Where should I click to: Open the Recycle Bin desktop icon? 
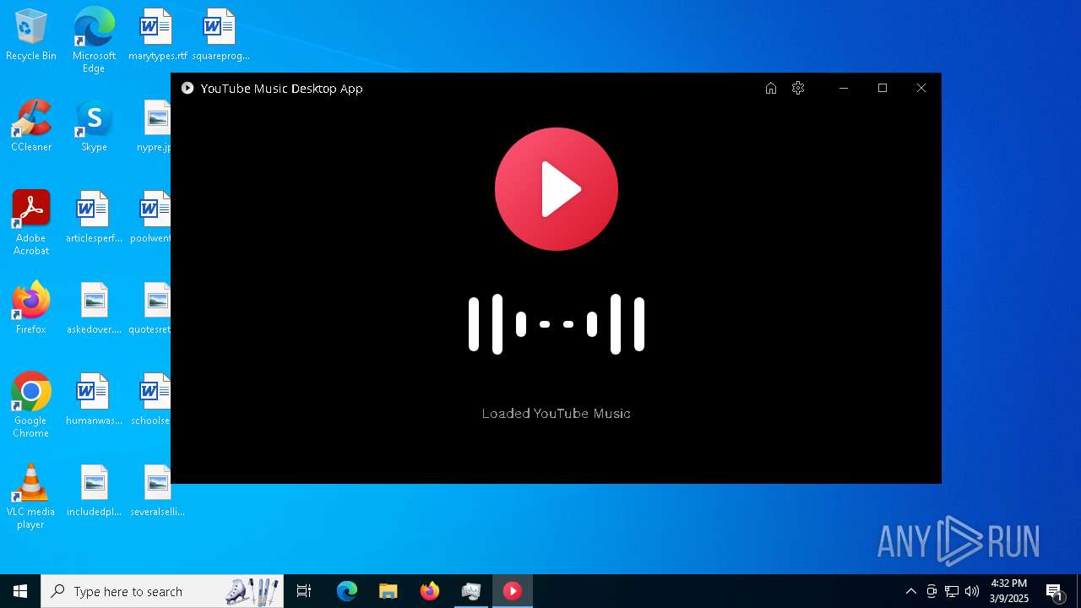pos(31,35)
